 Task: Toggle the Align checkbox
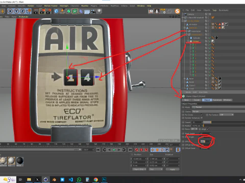(x=208, y=129)
